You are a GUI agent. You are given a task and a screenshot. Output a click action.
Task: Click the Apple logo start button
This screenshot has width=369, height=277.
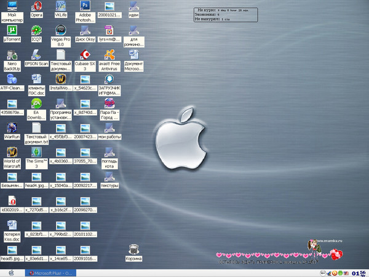12,273
